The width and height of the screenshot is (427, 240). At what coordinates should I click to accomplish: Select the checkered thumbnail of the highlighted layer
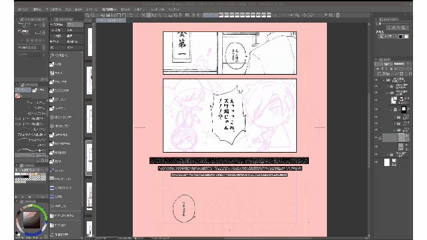(x=401, y=137)
